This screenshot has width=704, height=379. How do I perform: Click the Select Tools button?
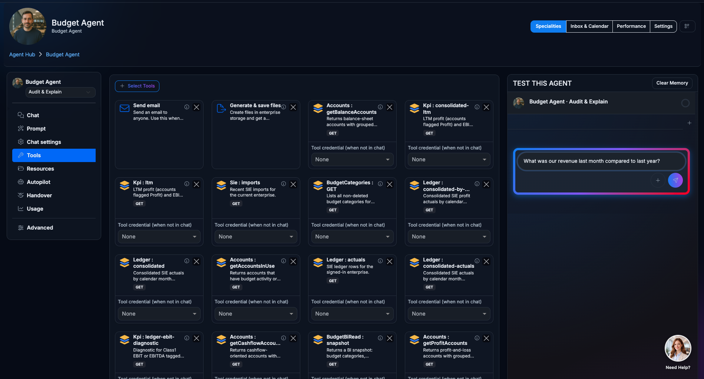coord(137,86)
